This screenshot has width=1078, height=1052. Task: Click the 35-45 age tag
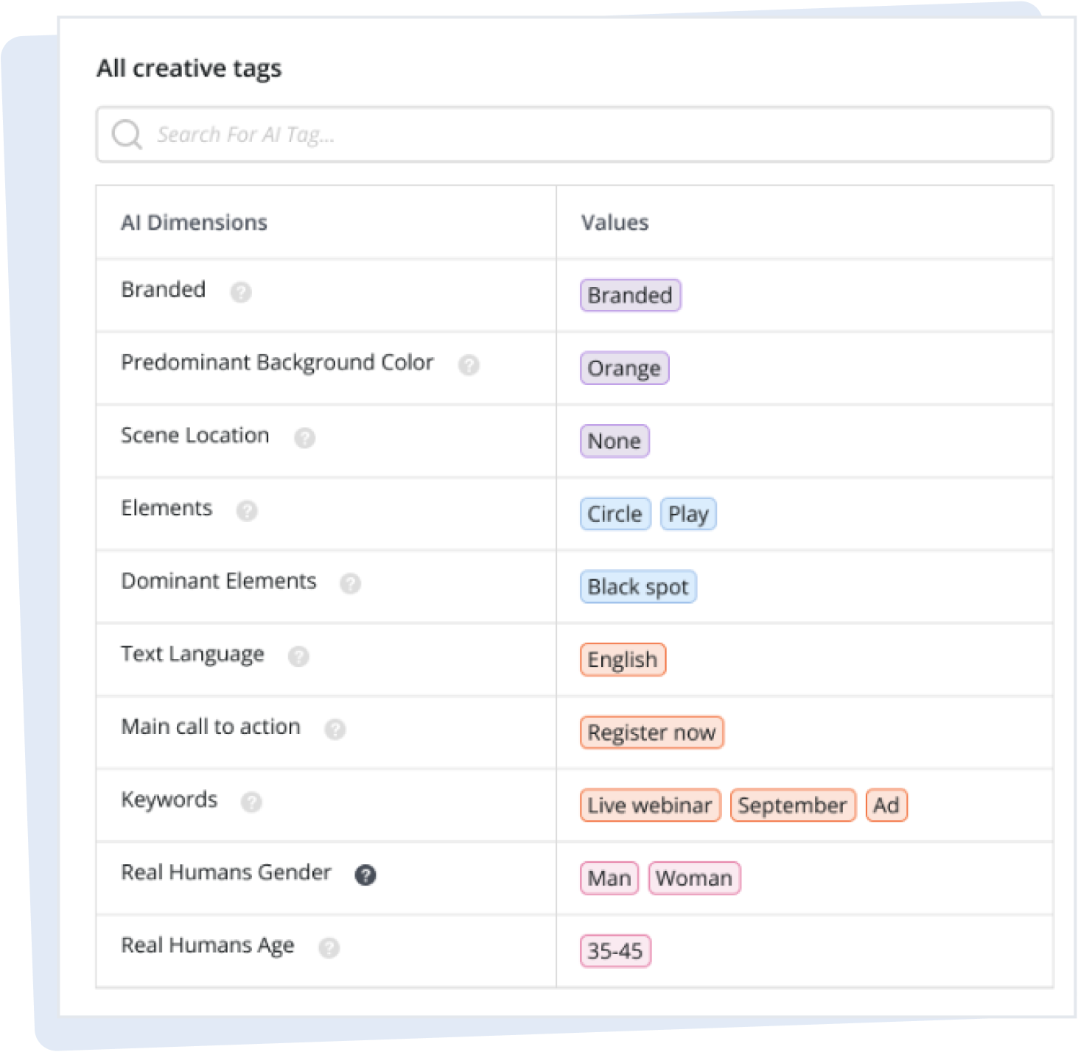point(615,951)
